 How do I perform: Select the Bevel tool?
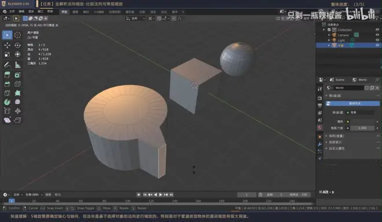coord(8,84)
